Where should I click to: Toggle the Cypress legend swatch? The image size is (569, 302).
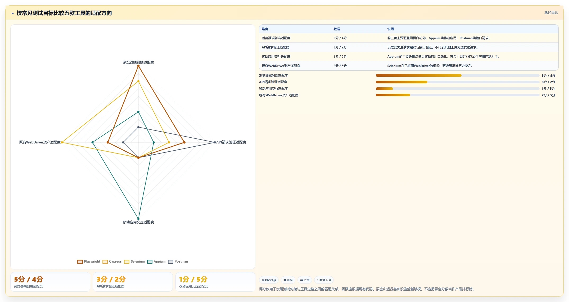pyautogui.click(x=105, y=262)
